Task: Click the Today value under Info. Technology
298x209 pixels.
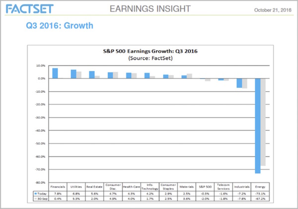Action: point(150,194)
